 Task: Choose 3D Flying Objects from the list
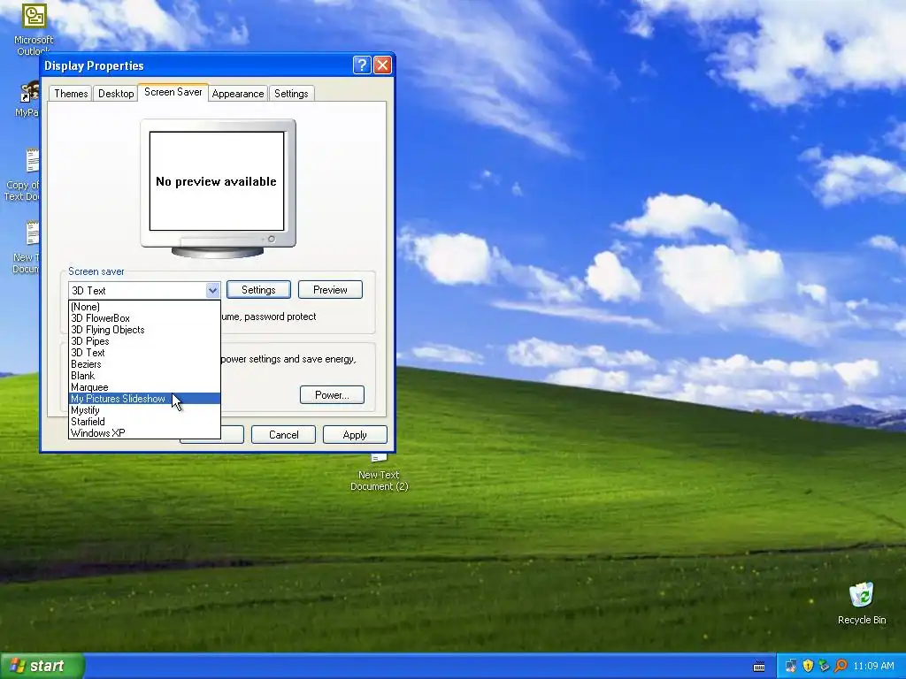pos(144,330)
